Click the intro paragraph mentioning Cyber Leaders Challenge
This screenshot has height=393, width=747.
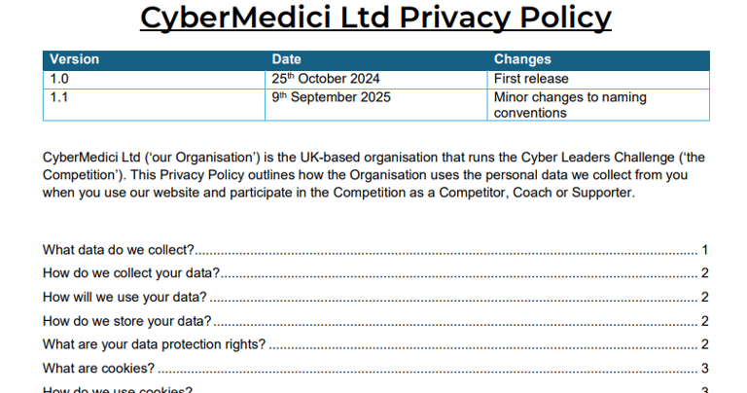pos(373,175)
